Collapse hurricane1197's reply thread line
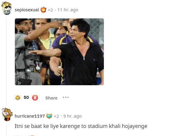Viewport: 179px width, 136px height. coord(7,130)
